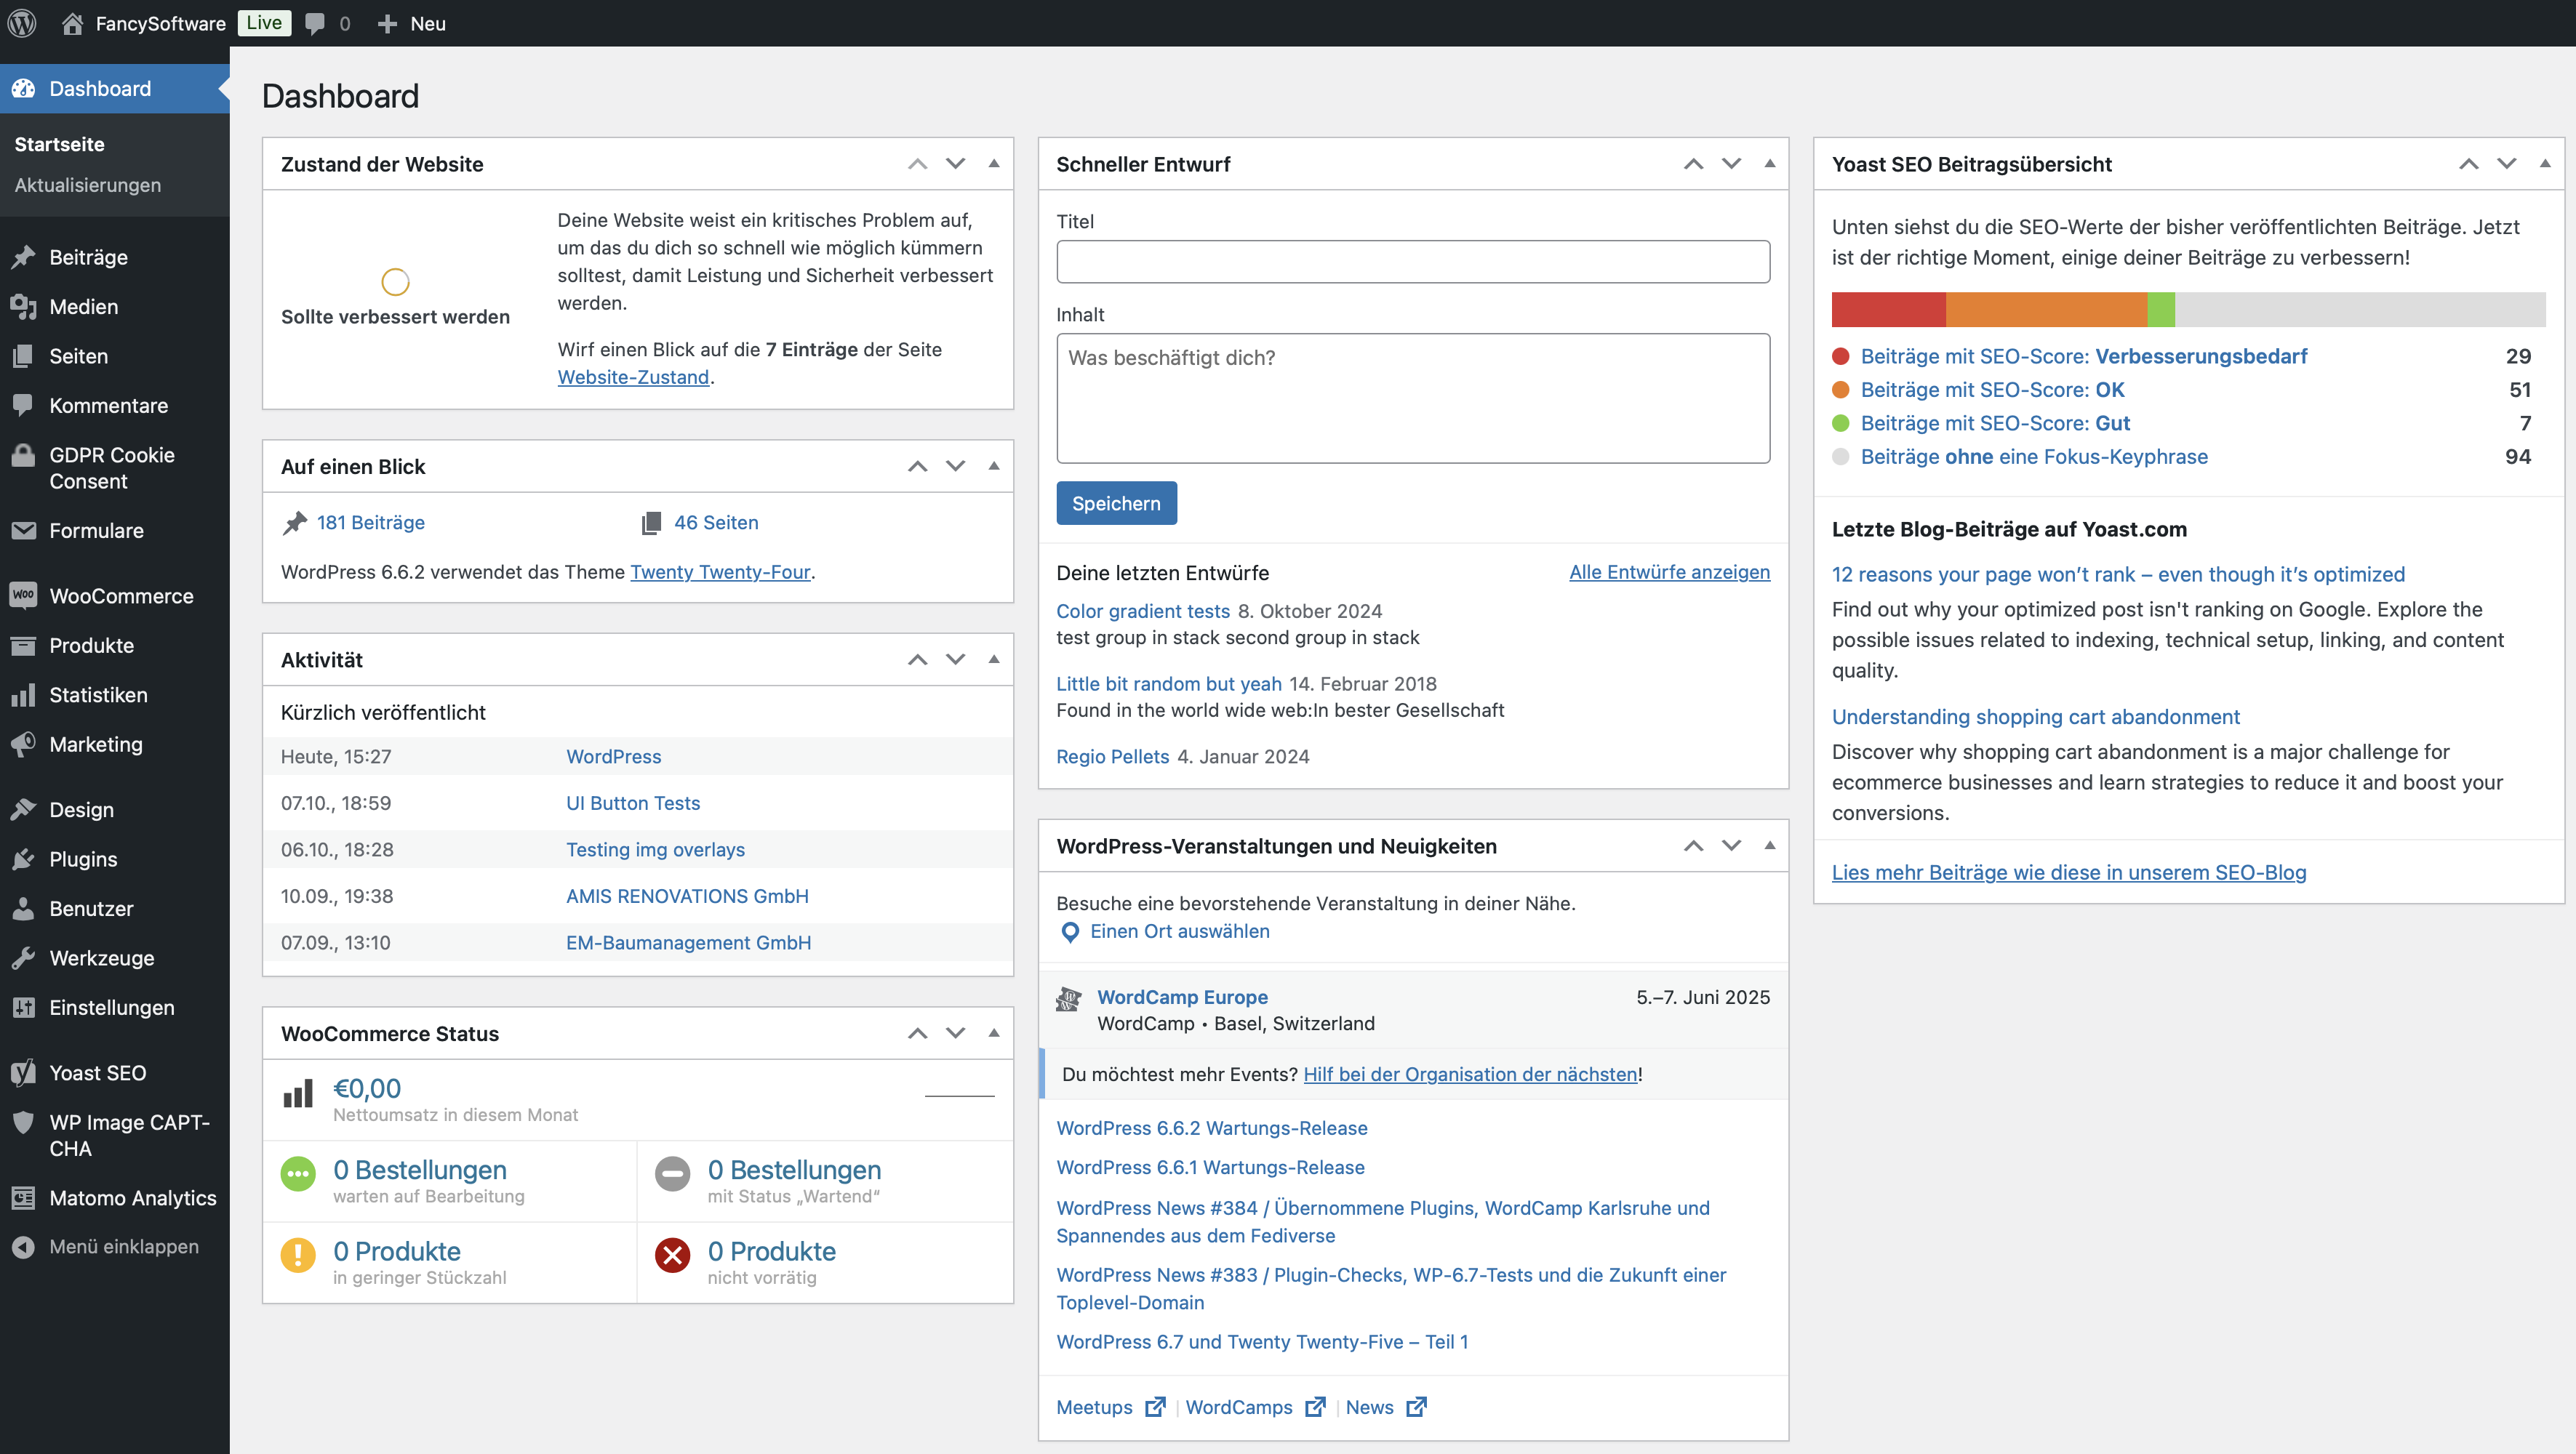The width and height of the screenshot is (2576, 1454).
Task: Open the WordPress logo menu
Action: pos(22,23)
